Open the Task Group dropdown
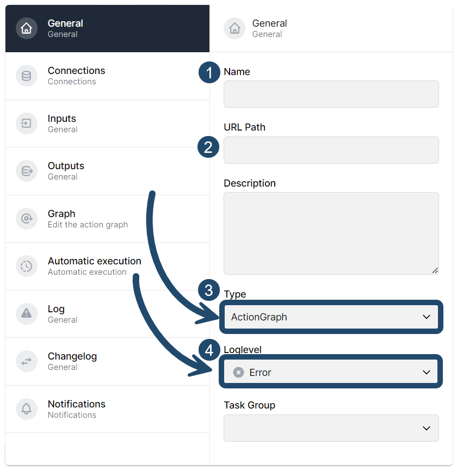457x470 pixels. (x=331, y=428)
